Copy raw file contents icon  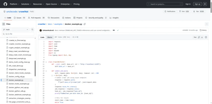(199, 37)
